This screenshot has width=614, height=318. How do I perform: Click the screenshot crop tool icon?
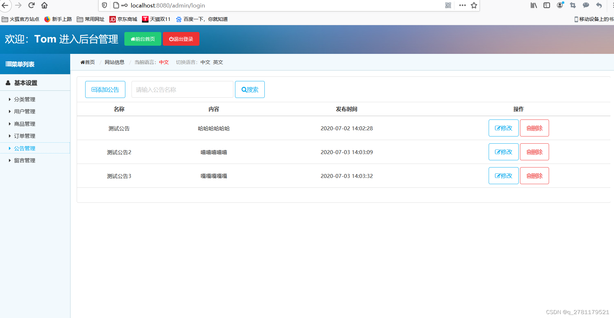[x=573, y=5]
